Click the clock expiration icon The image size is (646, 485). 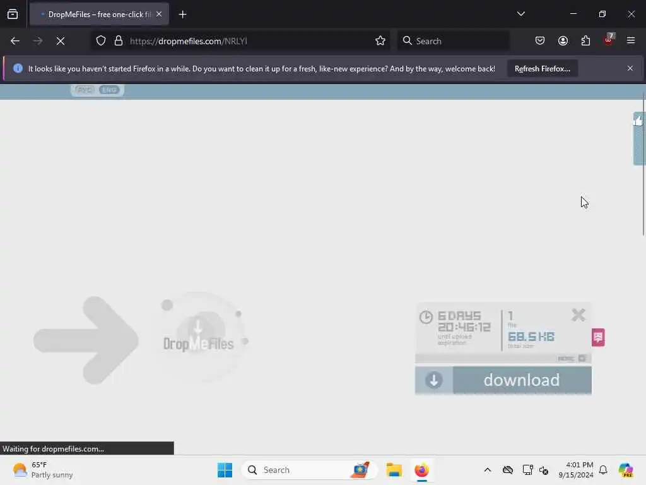point(426,317)
